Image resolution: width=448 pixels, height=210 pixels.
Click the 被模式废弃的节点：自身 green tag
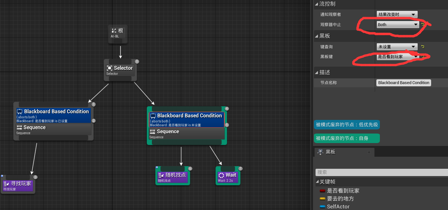click(346, 138)
